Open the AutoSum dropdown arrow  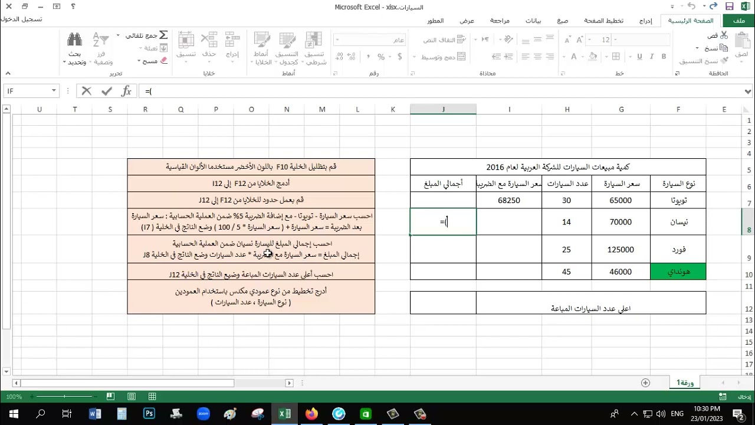click(118, 35)
